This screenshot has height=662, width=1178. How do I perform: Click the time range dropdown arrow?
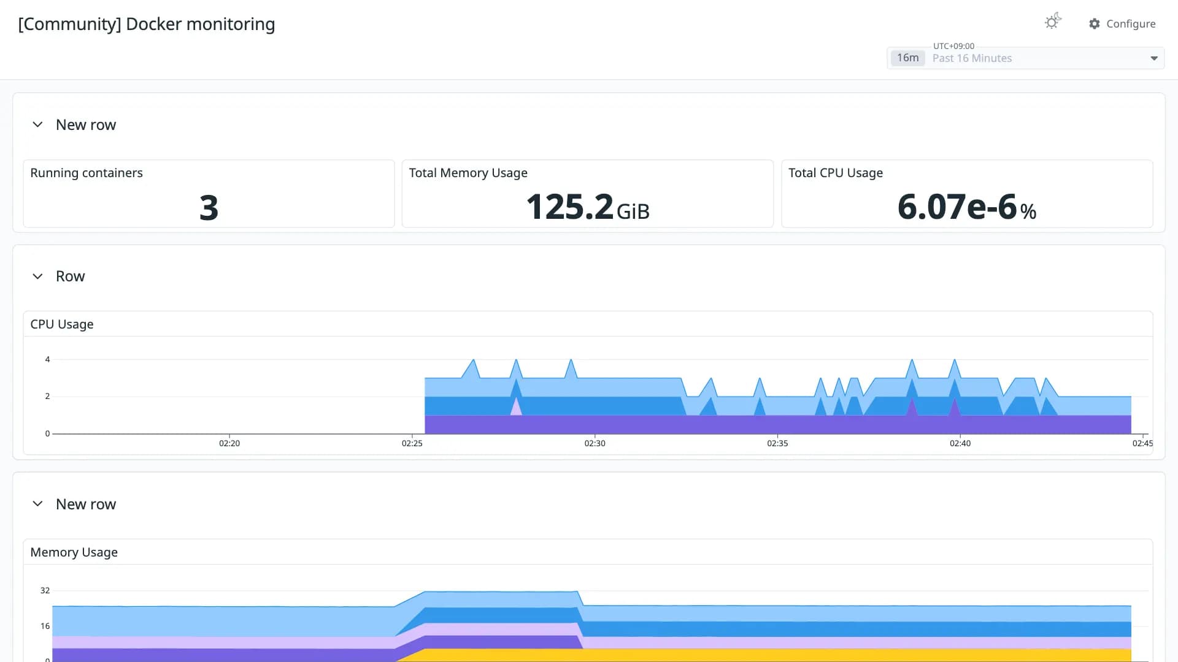pos(1154,58)
